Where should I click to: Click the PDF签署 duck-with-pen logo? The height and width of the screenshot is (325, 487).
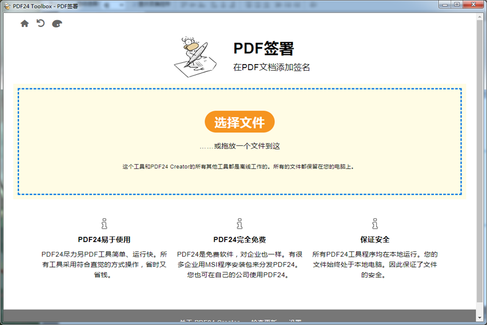(x=195, y=57)
